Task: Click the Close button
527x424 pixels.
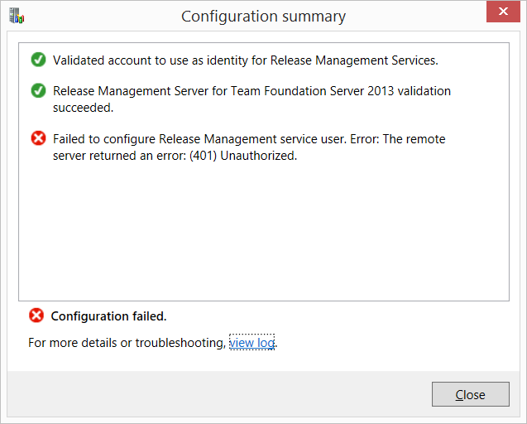Action: pyautogui.click(x=471, y=394)
